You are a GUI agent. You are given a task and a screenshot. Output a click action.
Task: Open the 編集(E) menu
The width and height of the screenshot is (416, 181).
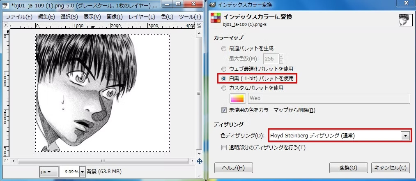point(46,17)
